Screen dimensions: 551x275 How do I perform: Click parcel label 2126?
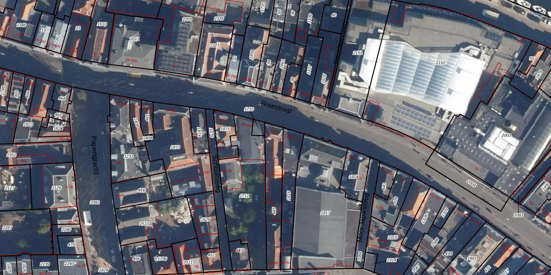[x=56, y=188]
